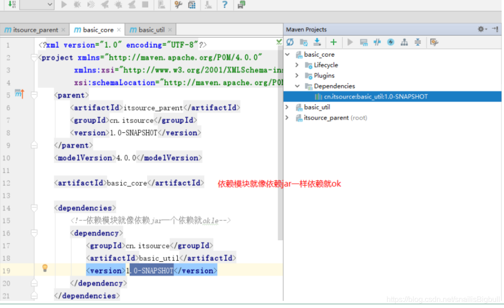504x308 pixels.
Task: Show Maven dependencies diagram icon
Action: [404, 42]
